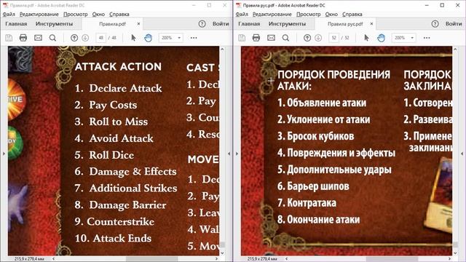
Task: Select the arrow Selection tool in left window
Action: [133, 38]
